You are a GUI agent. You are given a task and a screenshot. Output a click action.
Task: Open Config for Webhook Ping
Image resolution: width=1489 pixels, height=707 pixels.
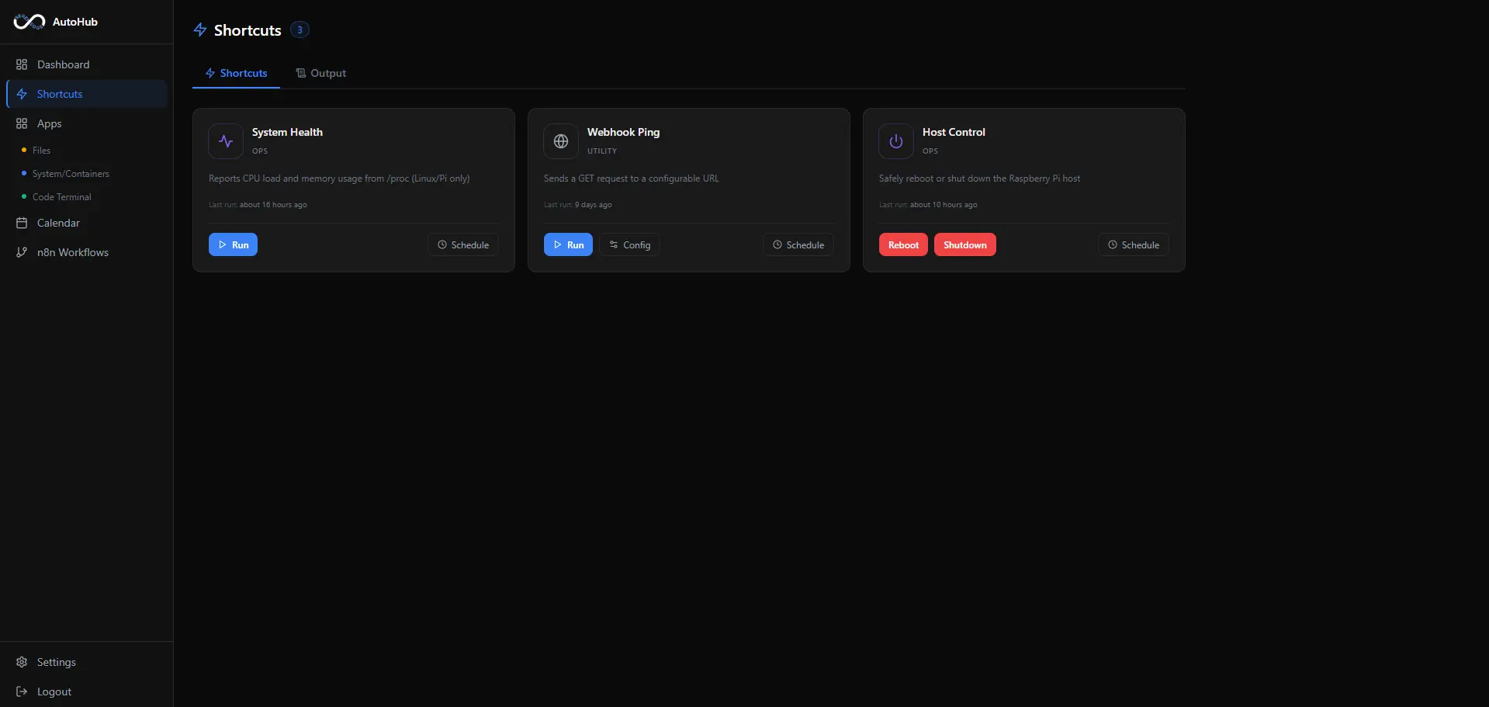pos(629,244)
